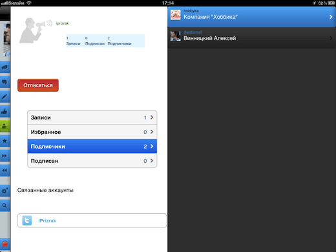Viewport: 336px width, 252px height.
Task: Select Винницкий Алексей subscriber entry
Action: (252, 38)
